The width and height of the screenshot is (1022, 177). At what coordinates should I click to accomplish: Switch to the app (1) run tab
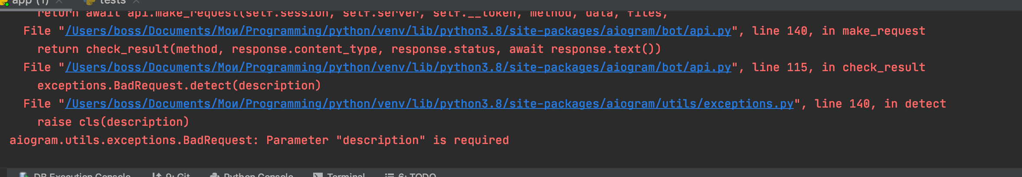tap(31, 2)
